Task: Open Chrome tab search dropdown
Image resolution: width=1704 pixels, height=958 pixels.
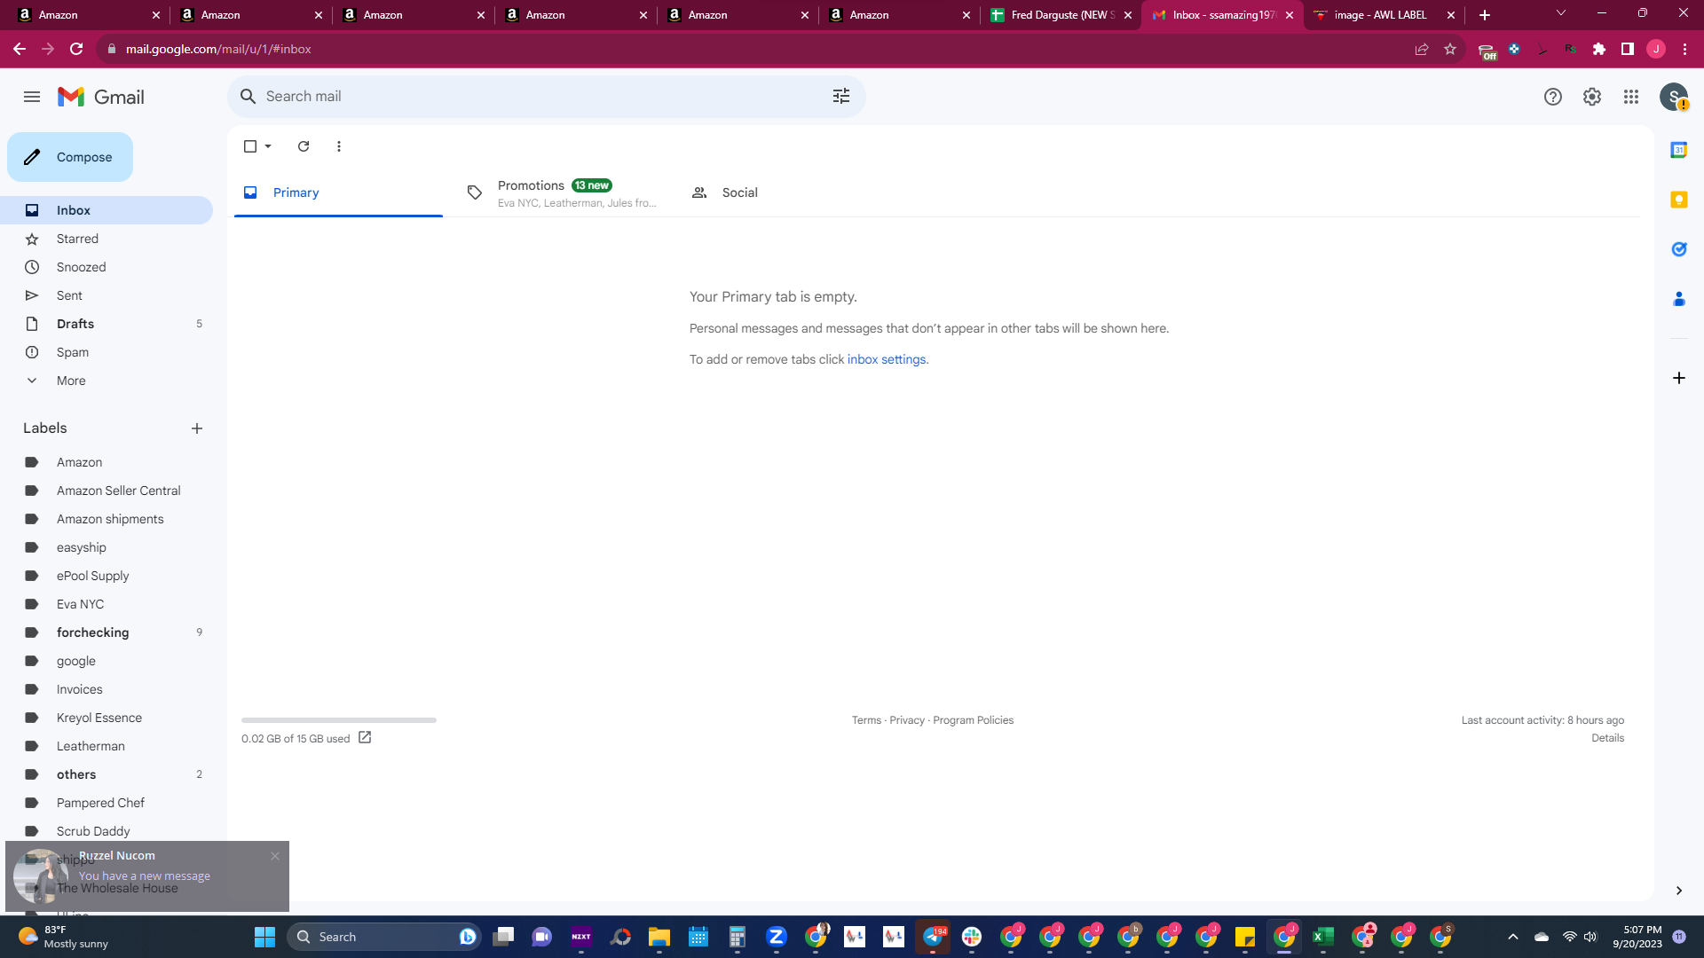Action: point(1561,13)
